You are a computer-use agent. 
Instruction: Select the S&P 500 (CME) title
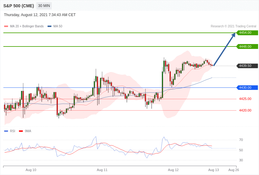pos(19,6)
